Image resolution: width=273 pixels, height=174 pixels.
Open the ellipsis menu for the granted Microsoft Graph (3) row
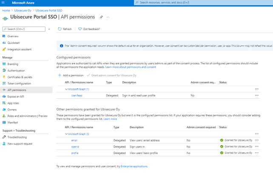257,134
